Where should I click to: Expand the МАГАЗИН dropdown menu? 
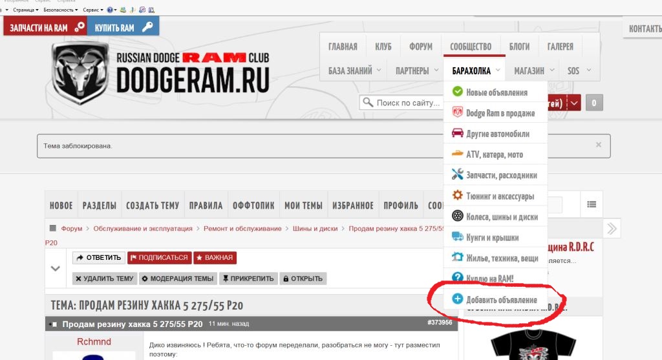552,70
